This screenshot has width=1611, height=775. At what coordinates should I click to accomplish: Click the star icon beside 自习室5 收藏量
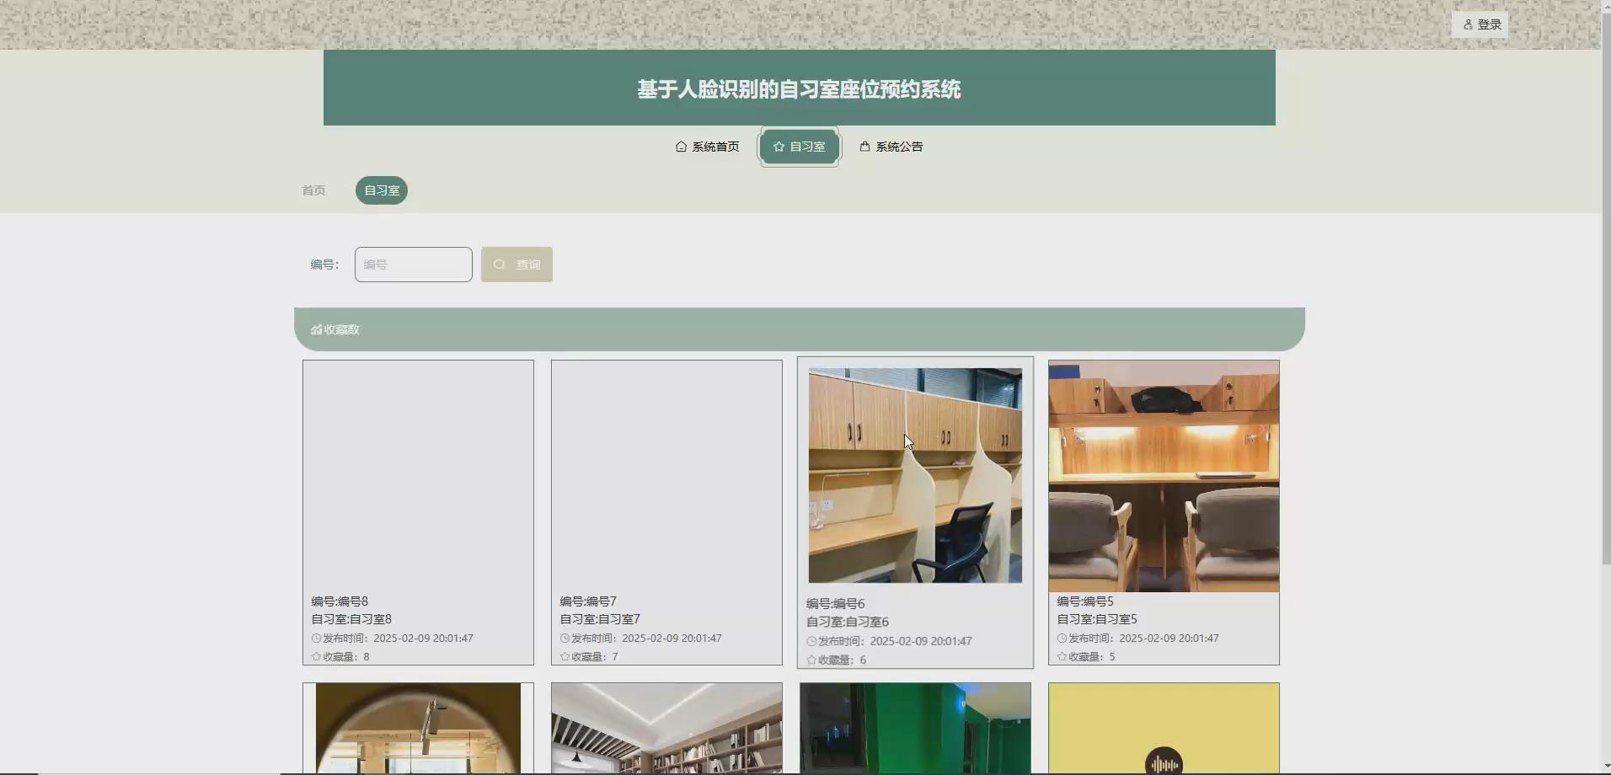tap(1062, 656)
